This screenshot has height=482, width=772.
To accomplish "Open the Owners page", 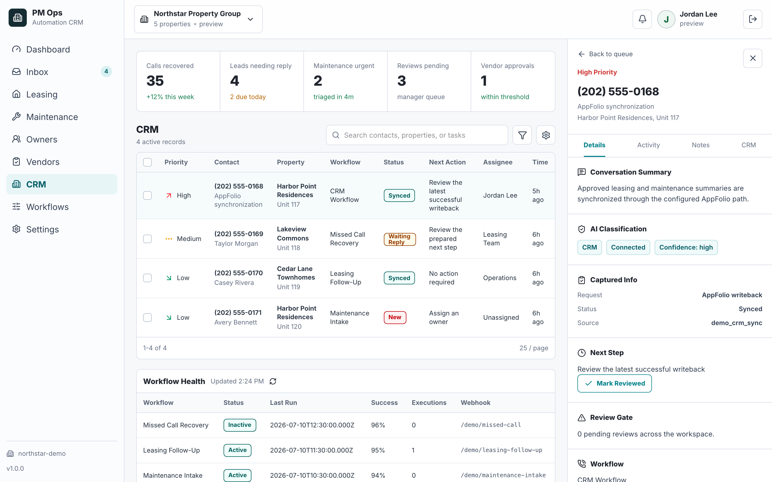I will (x=62, y=139).
